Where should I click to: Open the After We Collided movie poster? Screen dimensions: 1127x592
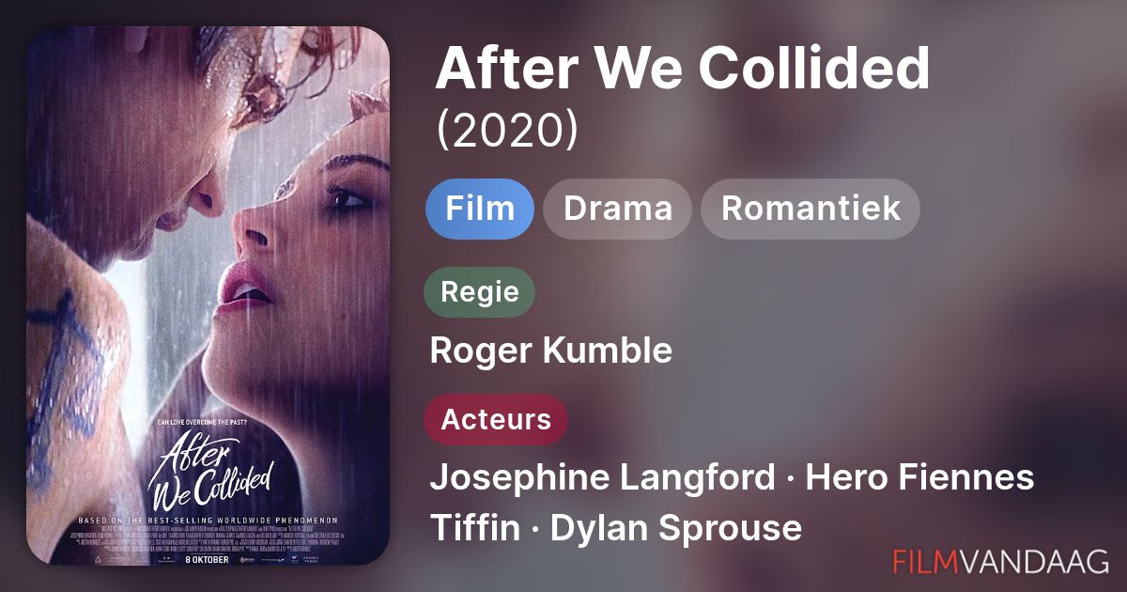coord(208,296)
